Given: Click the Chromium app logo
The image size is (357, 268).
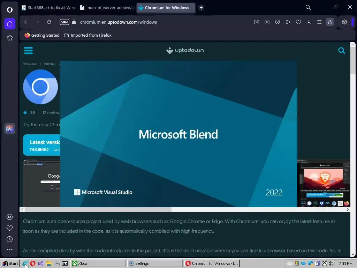Looking at the screenshot, I should [40, 87].
